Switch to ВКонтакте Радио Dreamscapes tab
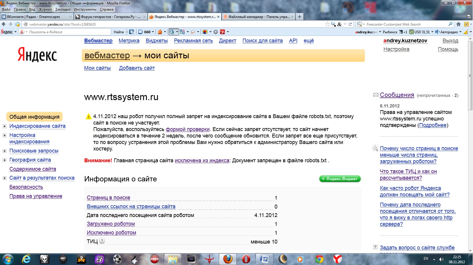473x265 pixels. [x=37, y=17]
